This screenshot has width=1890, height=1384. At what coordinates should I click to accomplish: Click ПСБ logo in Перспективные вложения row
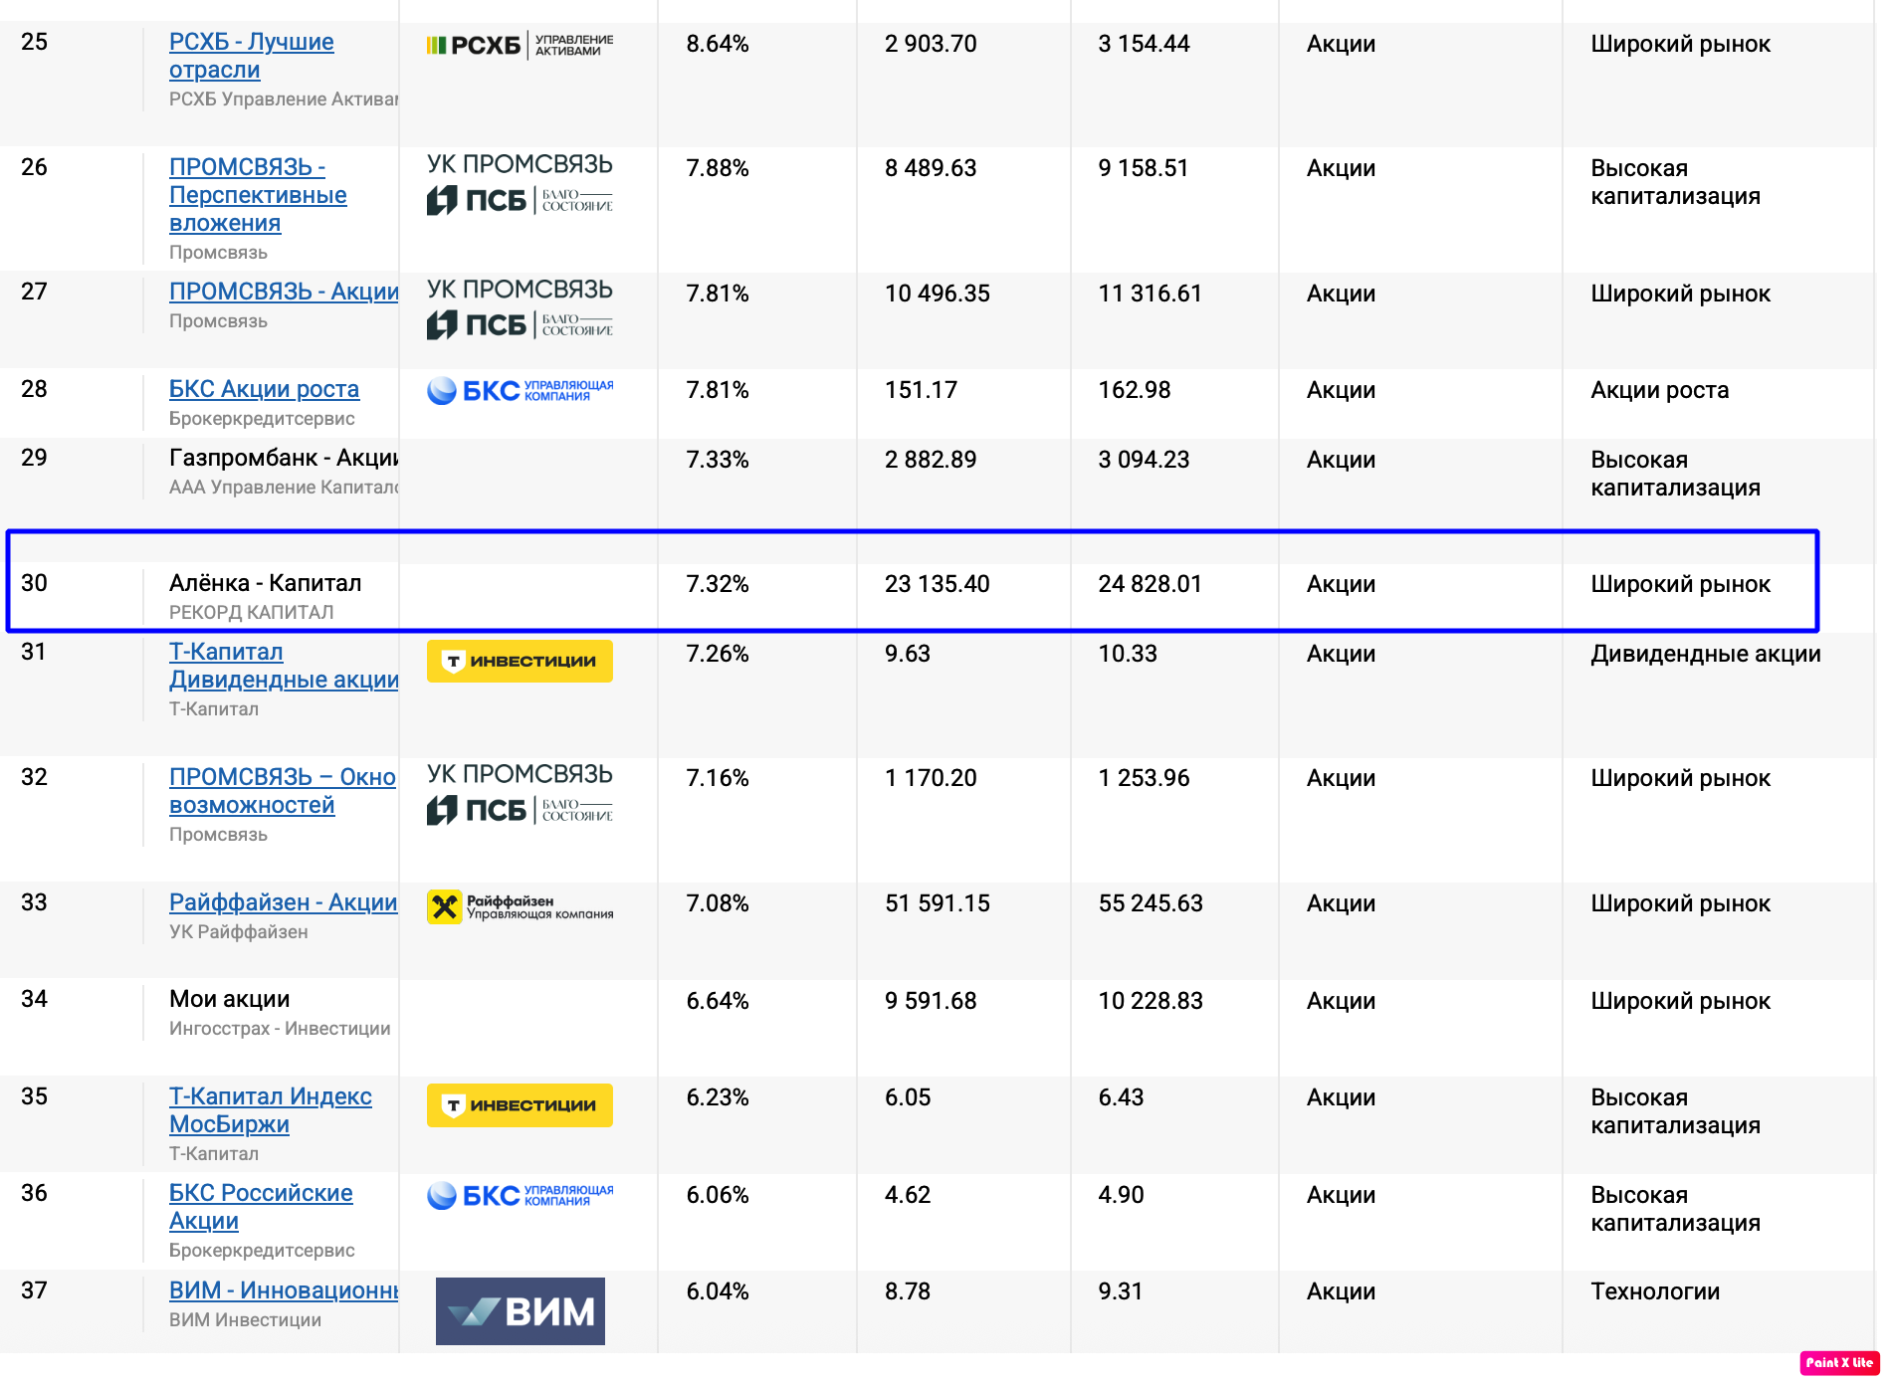click(x=520, y=185)
